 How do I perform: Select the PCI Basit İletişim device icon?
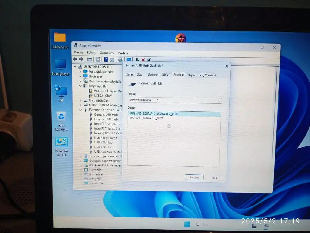point(91,91)
